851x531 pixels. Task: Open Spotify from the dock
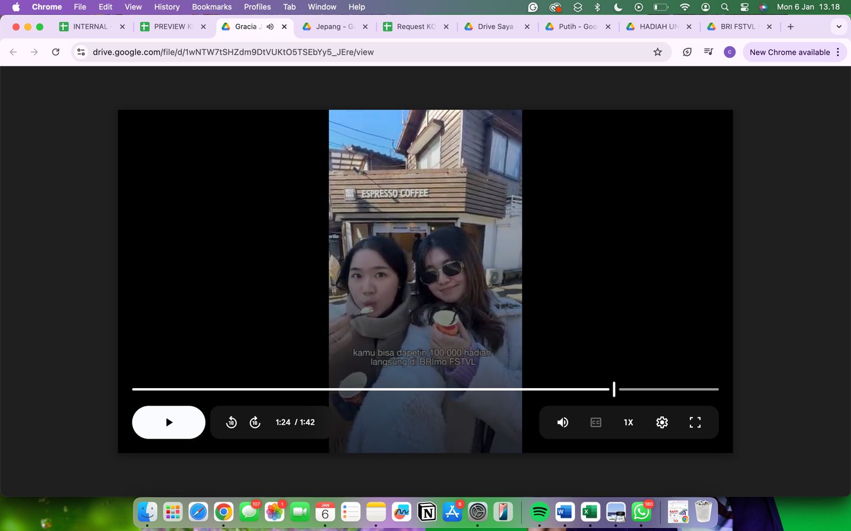[x=539, y=512]
